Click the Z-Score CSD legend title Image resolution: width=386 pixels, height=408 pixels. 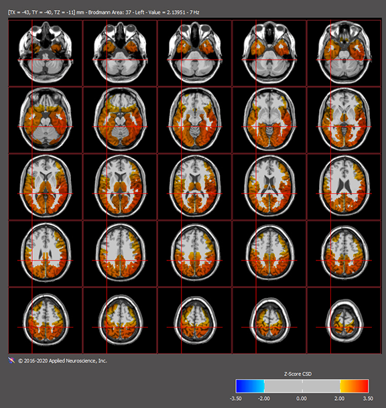[x=298, y=374]
